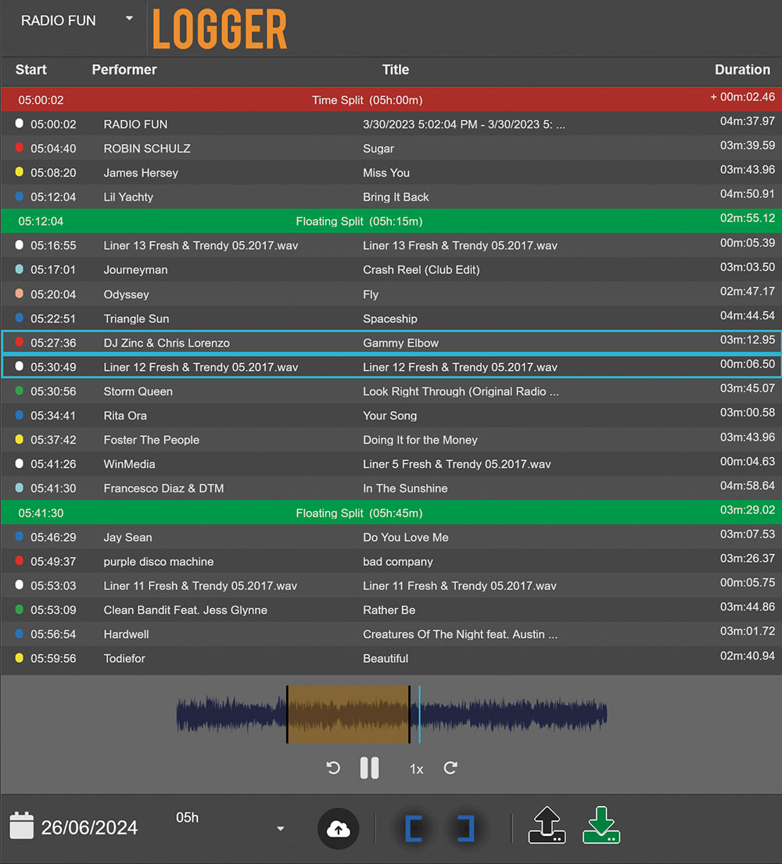Click the Duration column header
782x864 pixels.
(x=741, y=70)
